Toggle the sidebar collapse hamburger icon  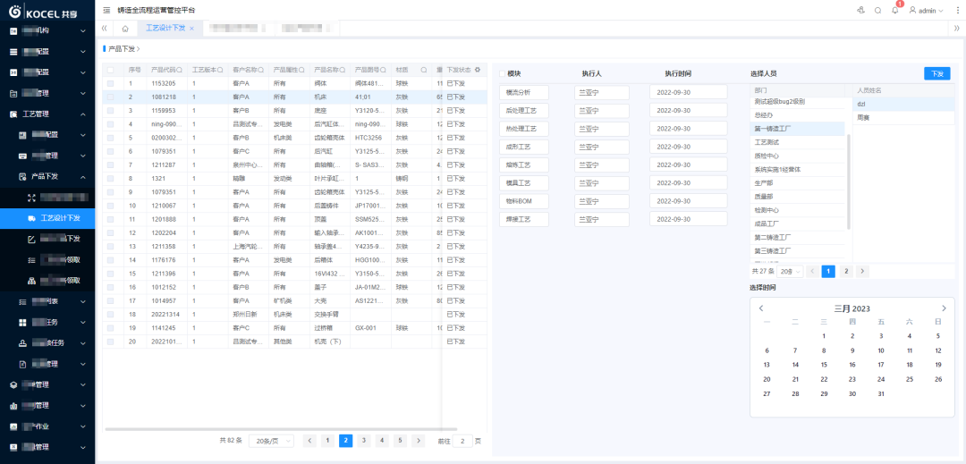[x=106, y=11]
